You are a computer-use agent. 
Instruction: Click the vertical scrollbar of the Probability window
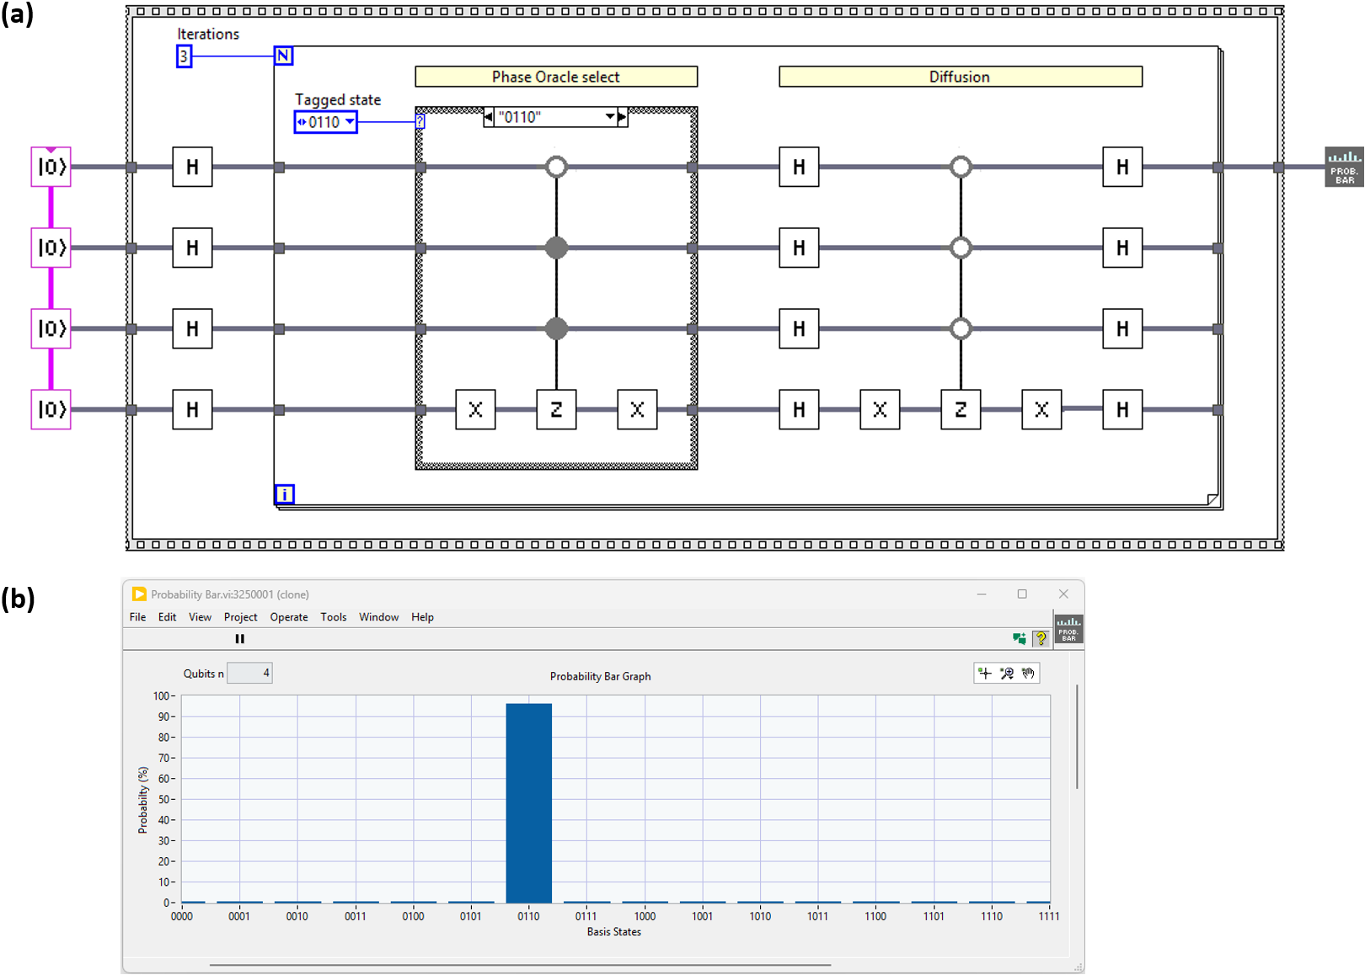click(1077, 737)
